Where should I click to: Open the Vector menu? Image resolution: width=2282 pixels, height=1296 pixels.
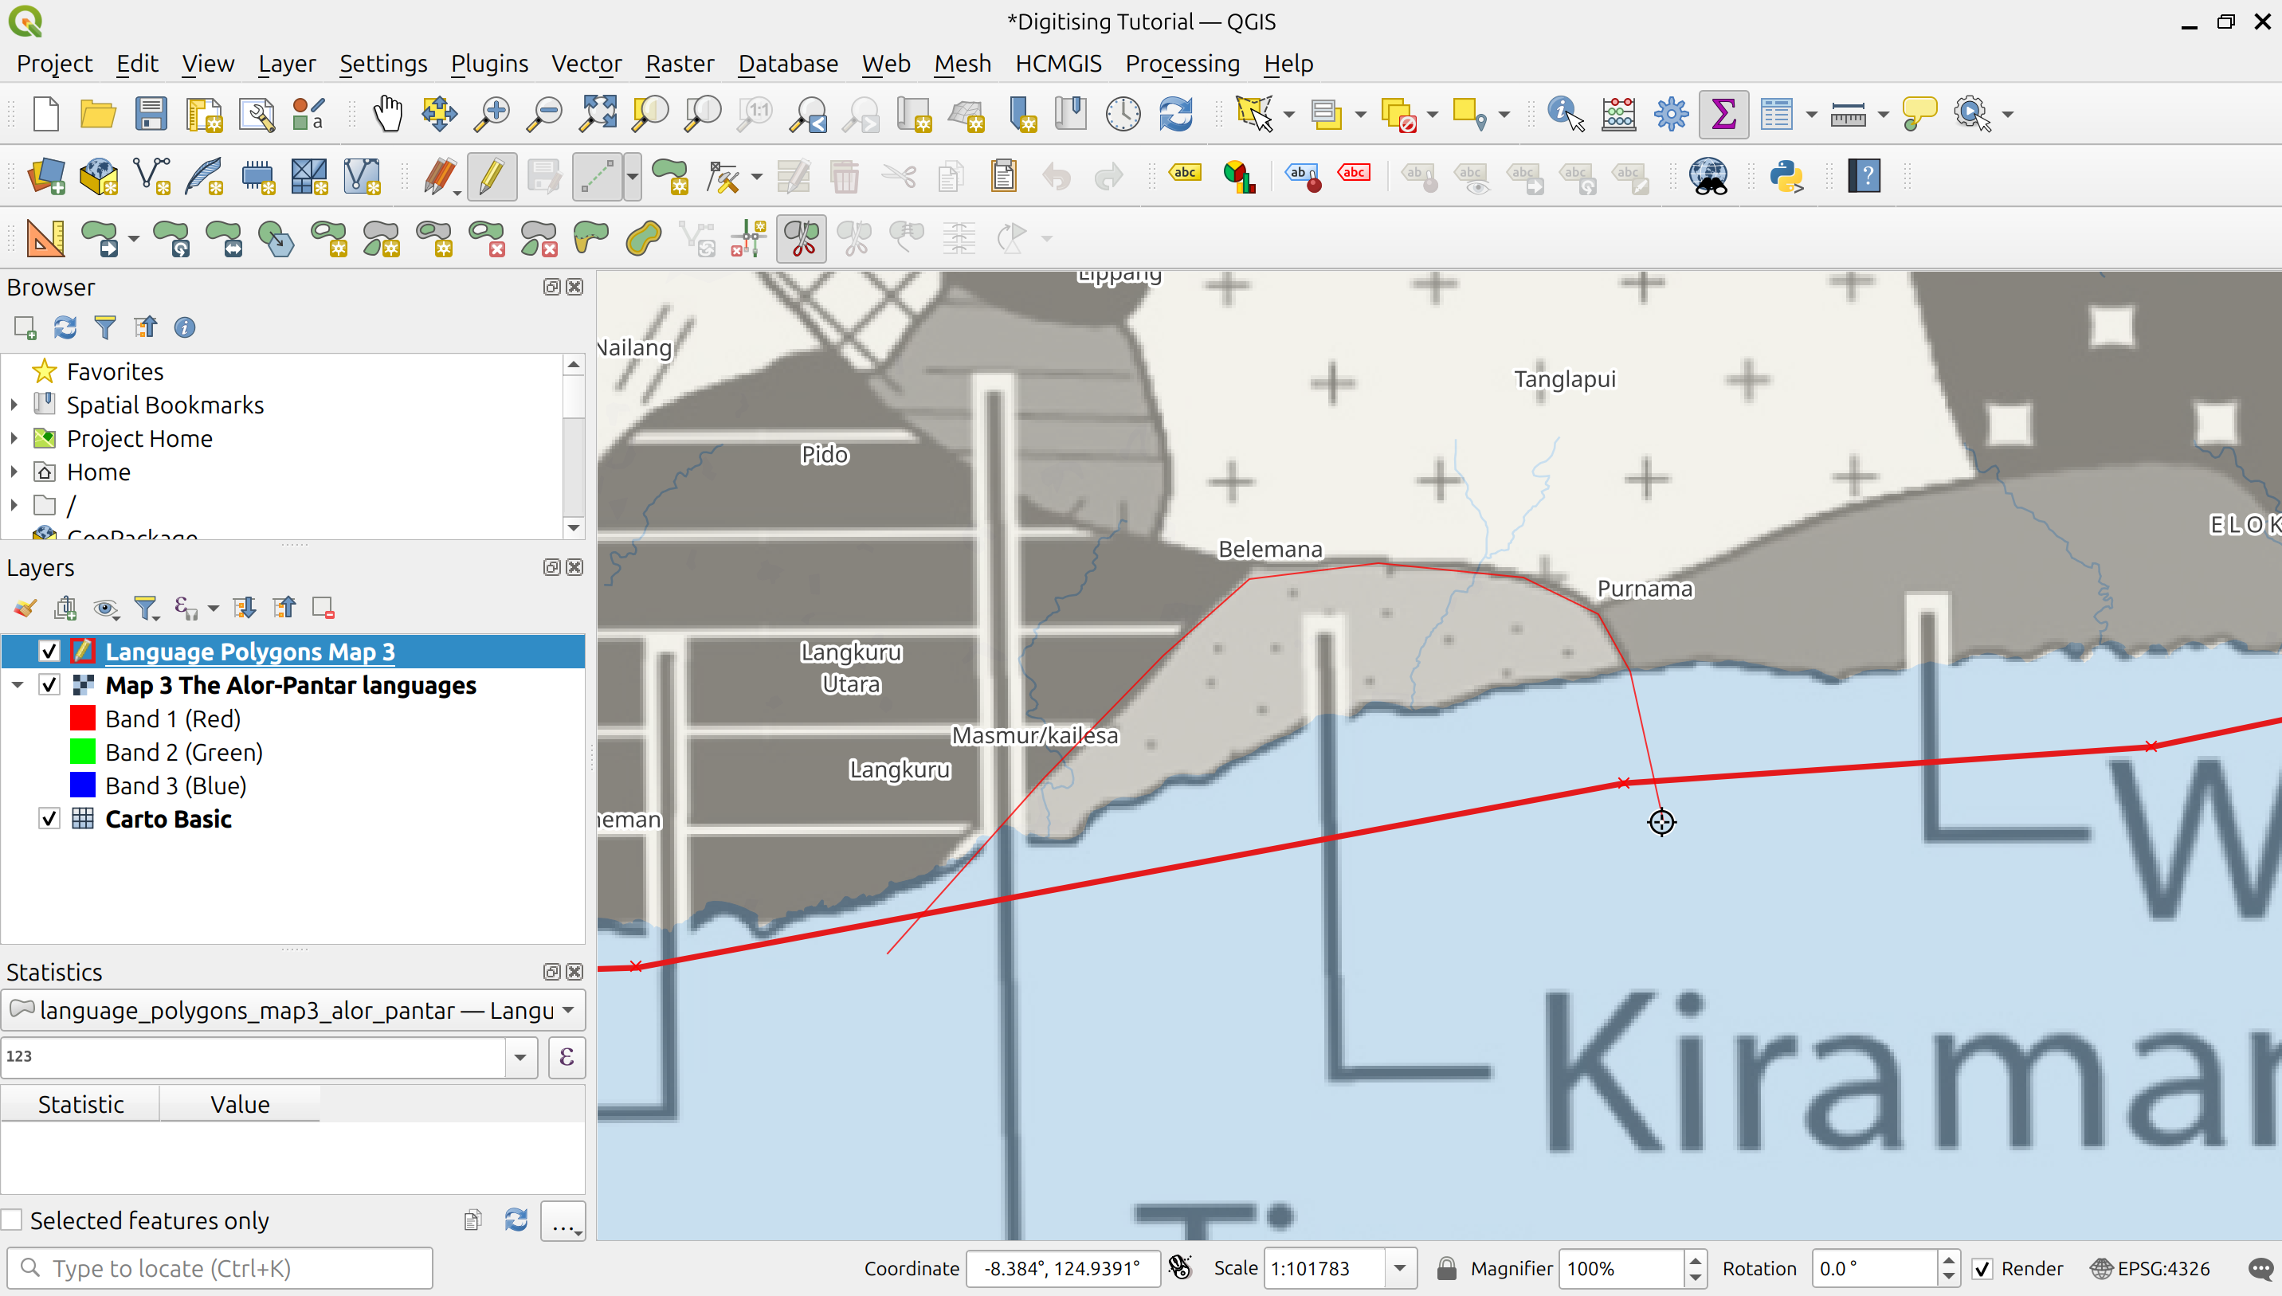coord(586,63)
